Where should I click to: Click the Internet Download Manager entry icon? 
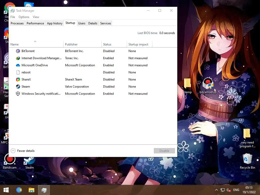point(18,58)
